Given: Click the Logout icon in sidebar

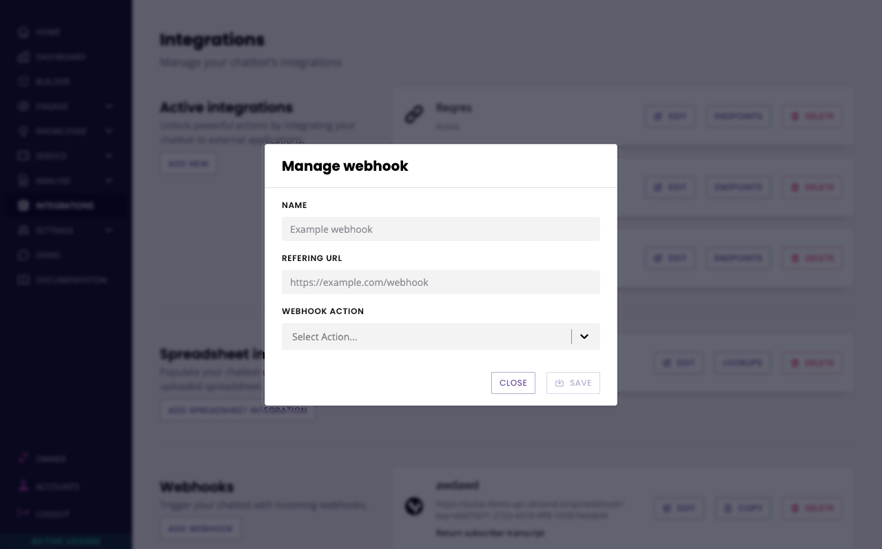Looking at the screenshot, I should (23, 514).
